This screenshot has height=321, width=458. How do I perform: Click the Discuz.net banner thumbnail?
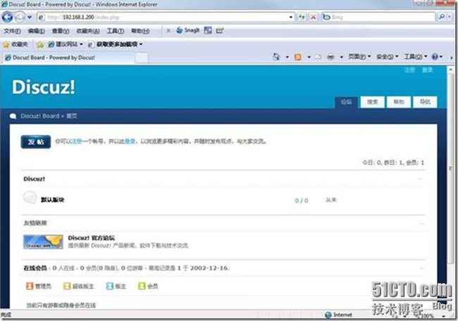tap(43, 241)
